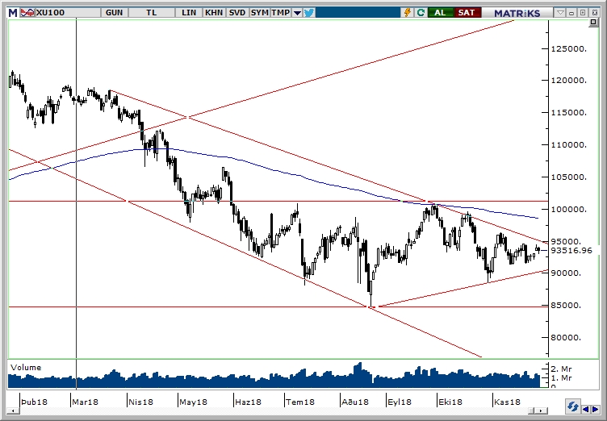This screenshot has height=421, width=607.
Task: Click the blue right navigation arrow
Action: tap(595, 409)
